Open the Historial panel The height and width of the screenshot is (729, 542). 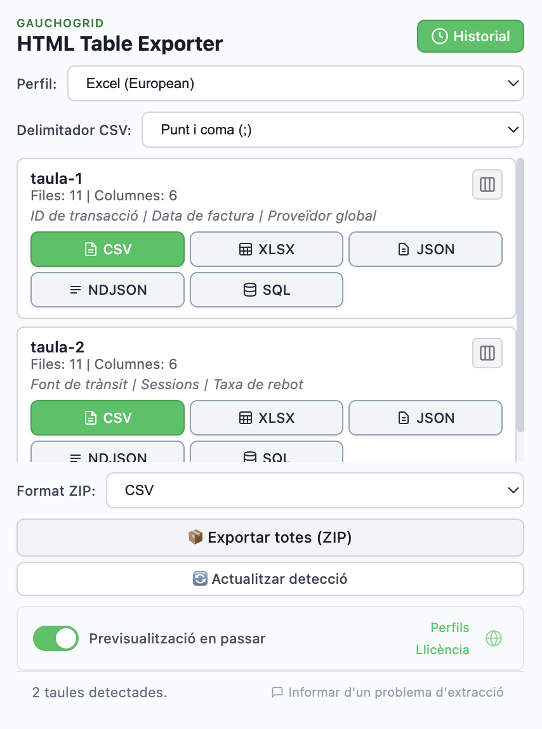pyautogui.click(x=470, y=36)
